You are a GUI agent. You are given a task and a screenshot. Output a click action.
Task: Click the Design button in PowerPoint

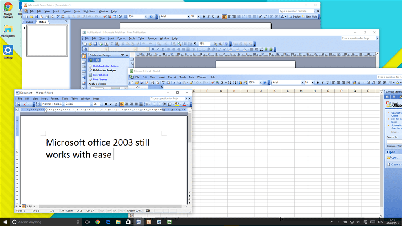pyautogui.click(x=295, y=16)
